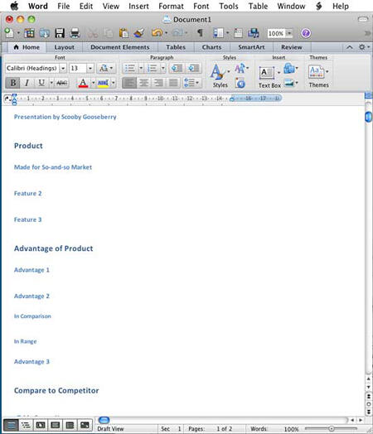
Task: Insert a shape from Insert group
Action: 289,68
